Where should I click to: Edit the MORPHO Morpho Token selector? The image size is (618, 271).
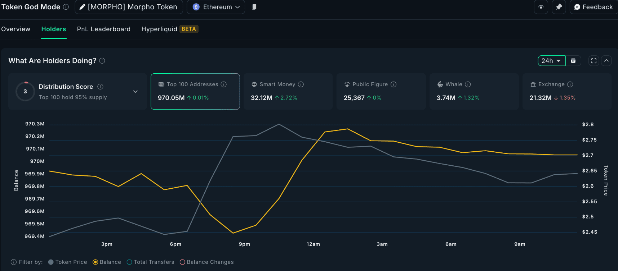(x=129, y=7)
